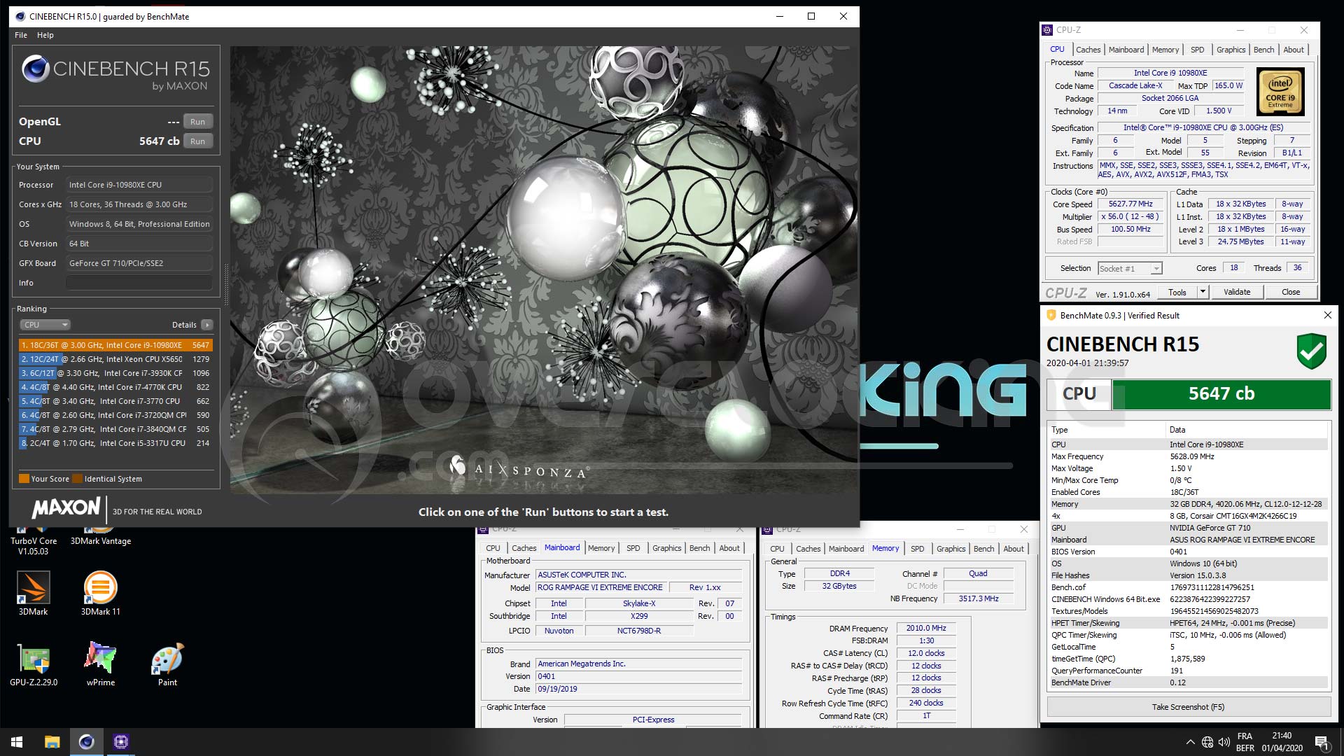Open the Cinebench Help menu

pyautogui.click(x=45, y=35)
